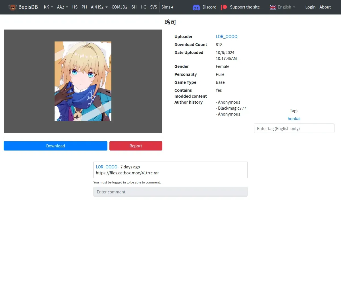Click the Personality value Pure

click(x=220, y=74)
